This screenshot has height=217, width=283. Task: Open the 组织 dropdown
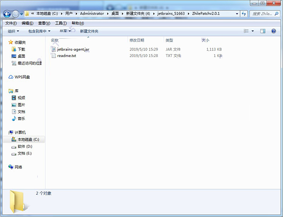[13, 31]
